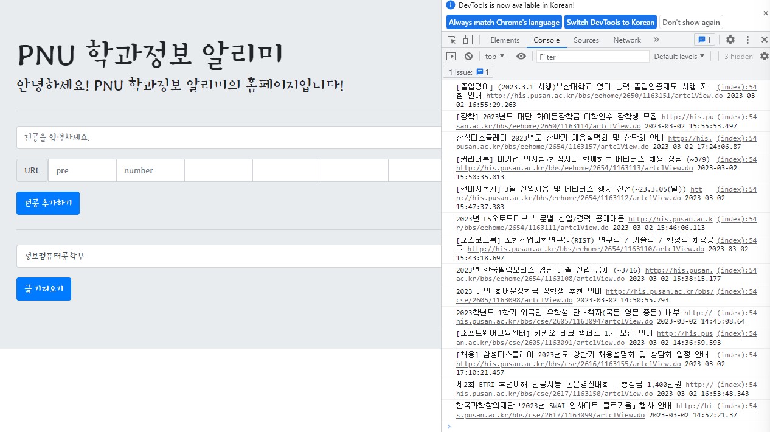Open the Network tab
Viewport: 770px width, 432px height.
click(627, 40)
